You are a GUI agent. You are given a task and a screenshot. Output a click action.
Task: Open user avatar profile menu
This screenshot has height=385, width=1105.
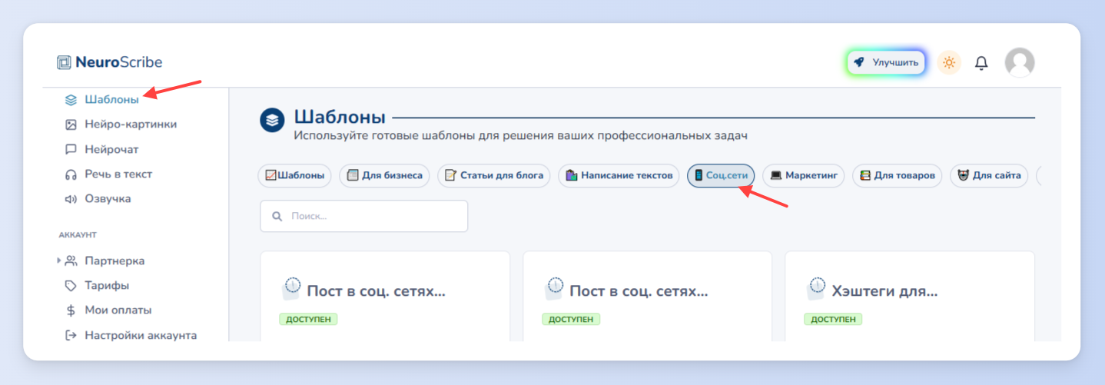click(1020, 62)
